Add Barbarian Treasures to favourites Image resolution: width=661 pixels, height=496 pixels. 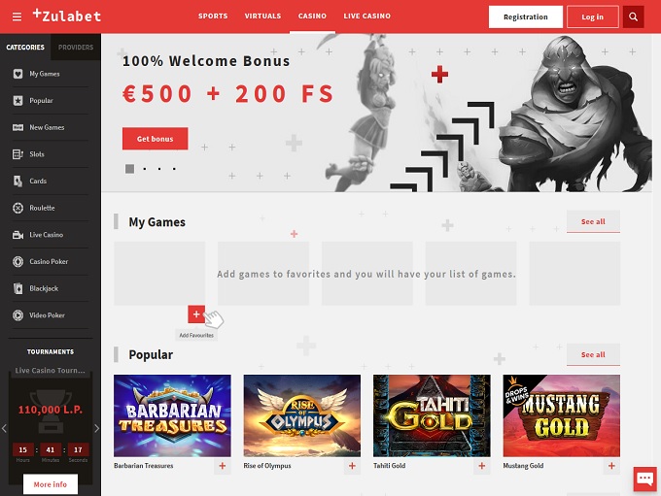pyautogui.click(x=223, y=466)
